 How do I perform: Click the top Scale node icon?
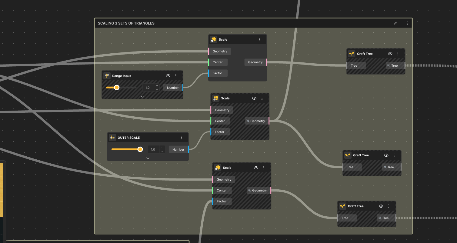(214, 40)
